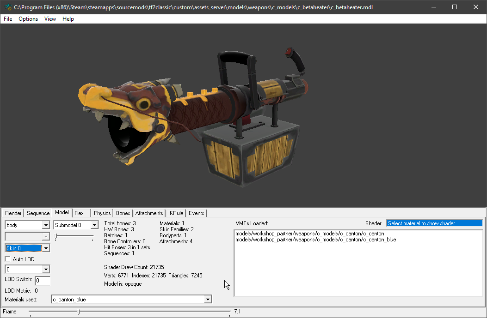The width and height of the screenshot is (487, 318).
Task: Open the Options menu
Action: click(x=28, y=19)
